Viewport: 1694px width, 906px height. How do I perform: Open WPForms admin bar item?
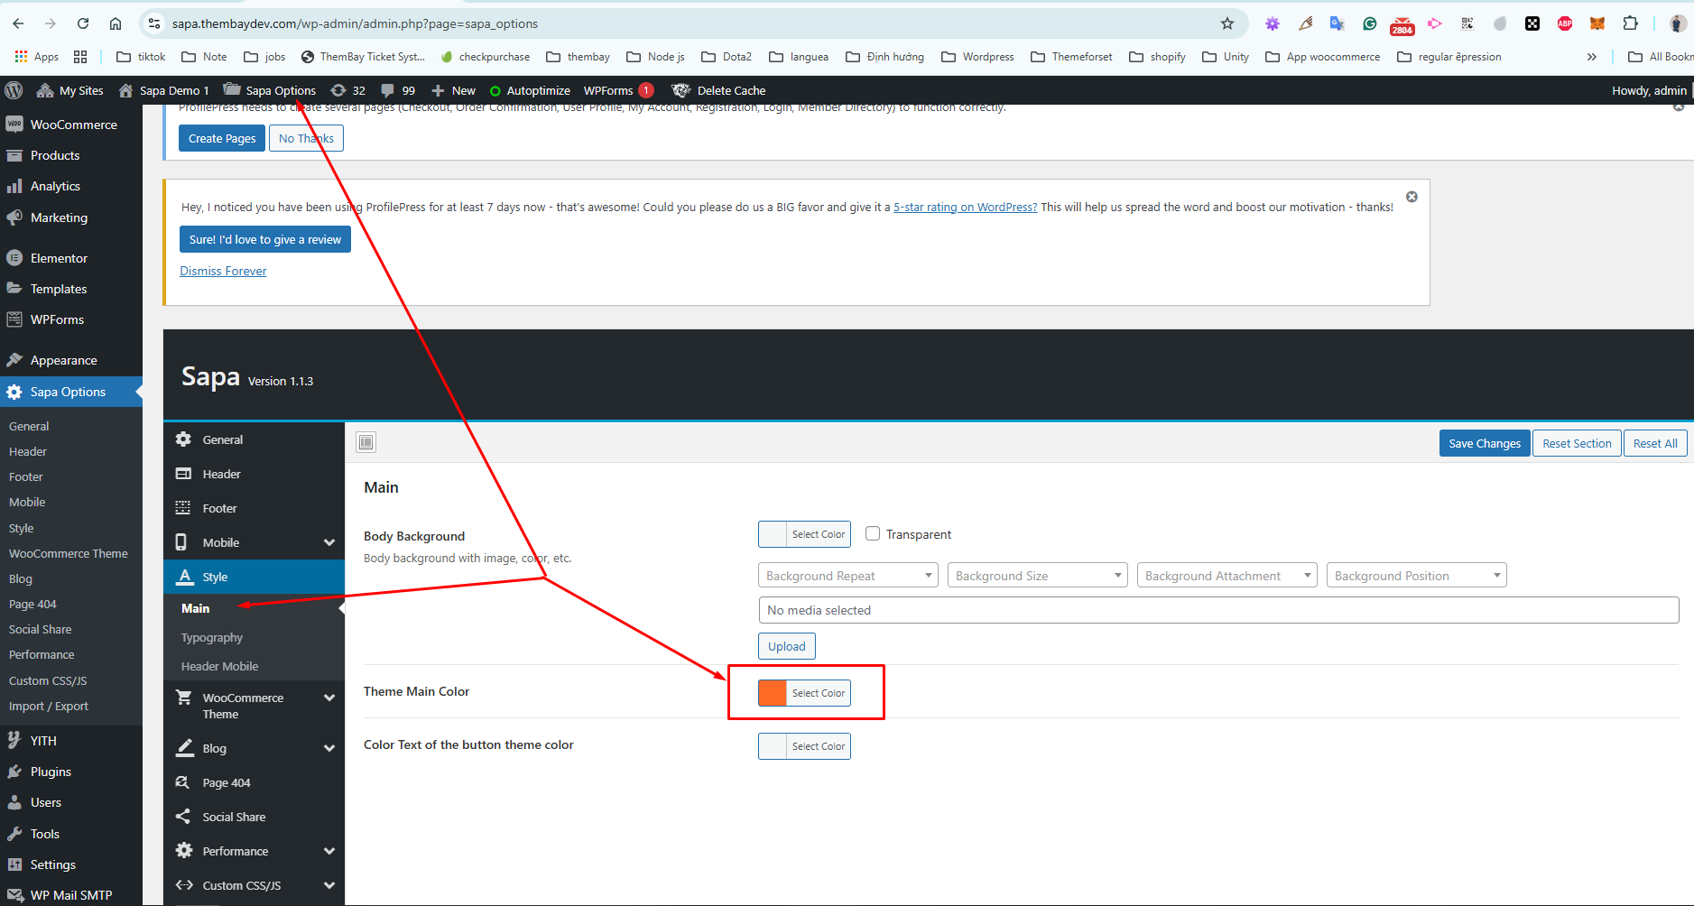tap(618, 90)
